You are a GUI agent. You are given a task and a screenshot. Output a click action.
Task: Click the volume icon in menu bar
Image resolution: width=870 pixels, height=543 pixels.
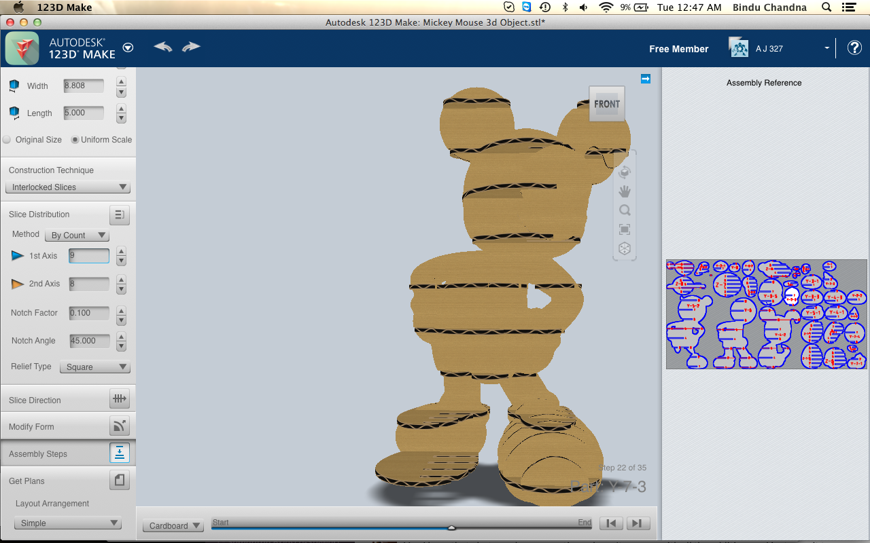point(583,7)
